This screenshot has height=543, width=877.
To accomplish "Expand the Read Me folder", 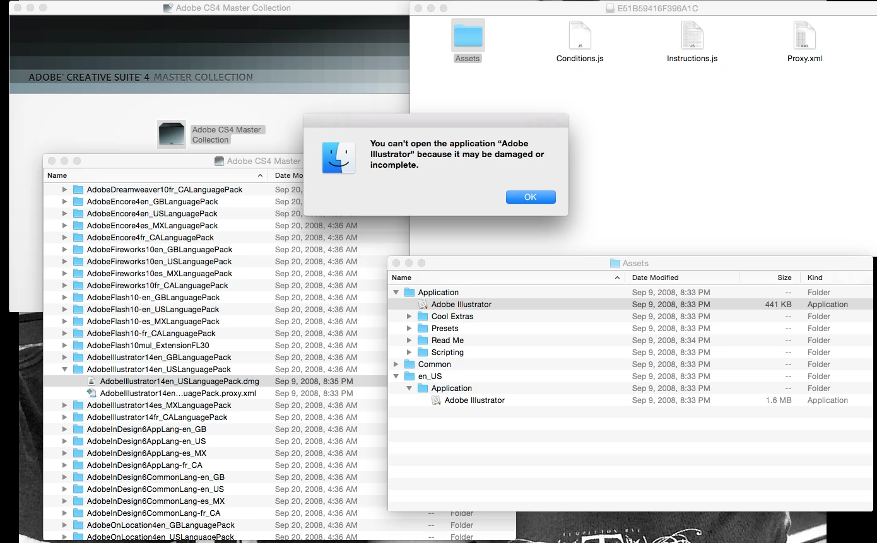I will (x=409, y=341).
